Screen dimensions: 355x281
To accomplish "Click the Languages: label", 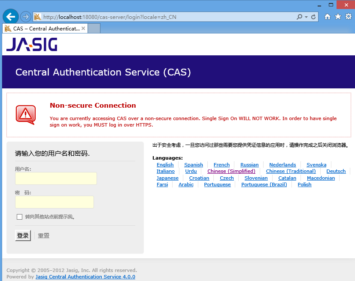I will click(167, 158).
